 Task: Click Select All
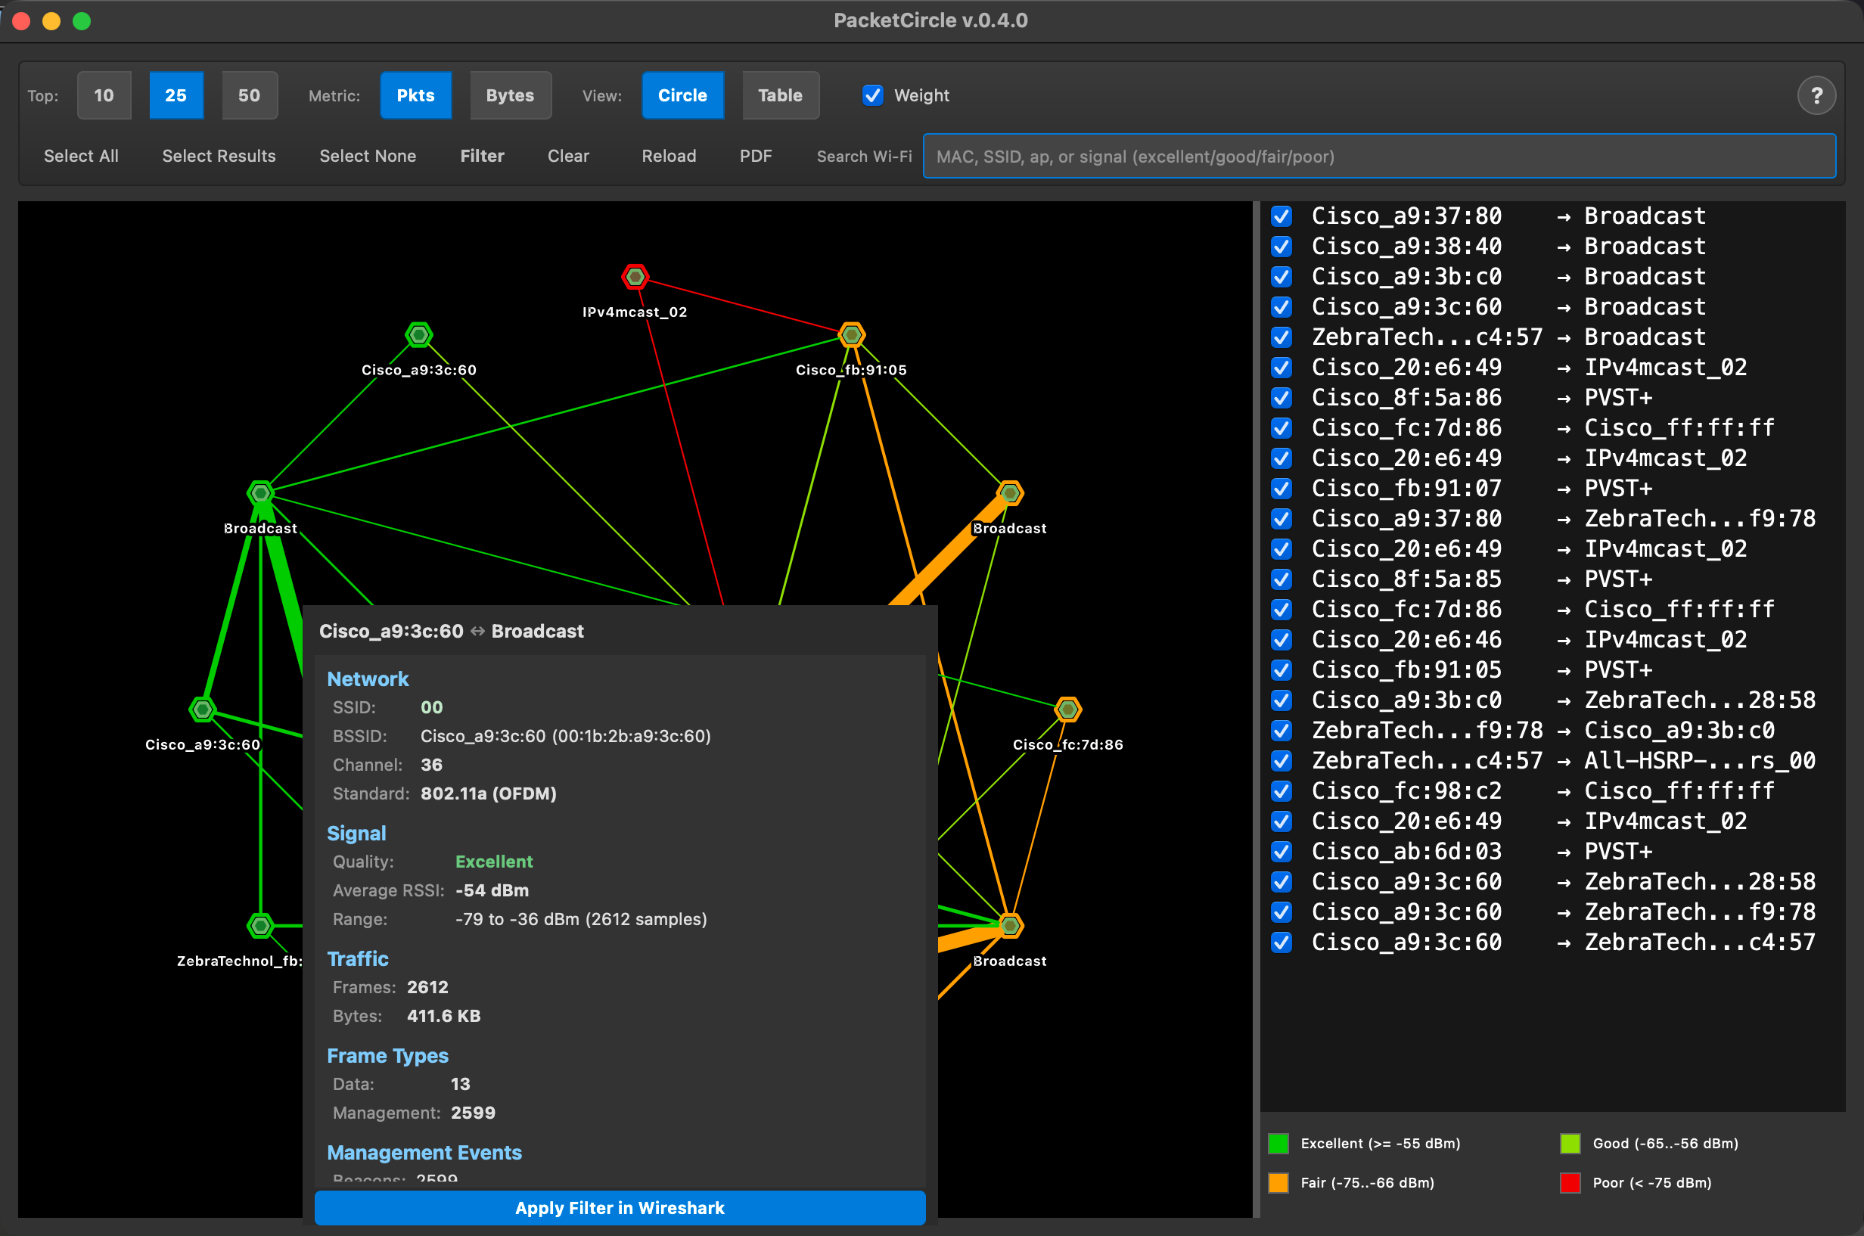[81, 156]
